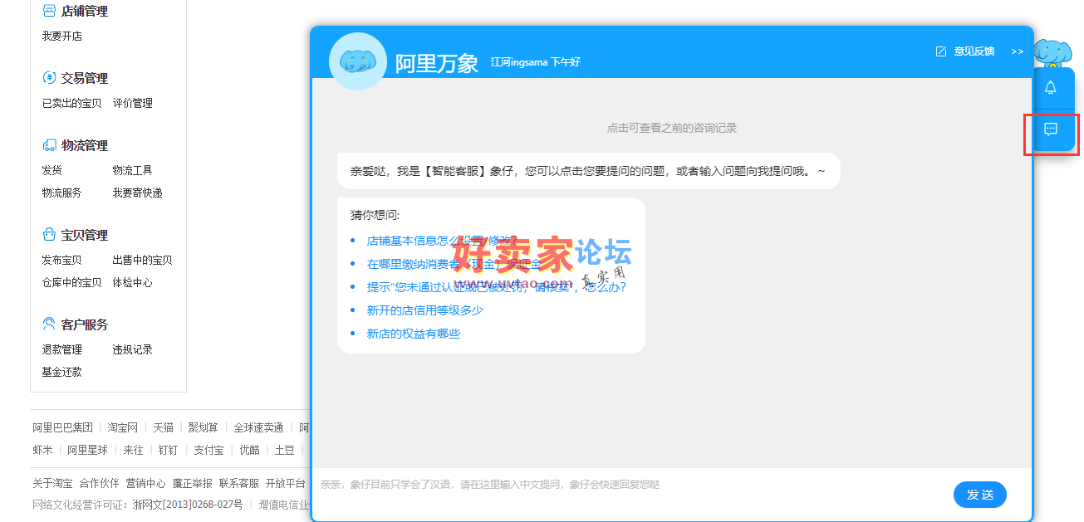Click the 新店的权益有哪些 question link
Screen dimensions: 1084x522
pos(415,334)
